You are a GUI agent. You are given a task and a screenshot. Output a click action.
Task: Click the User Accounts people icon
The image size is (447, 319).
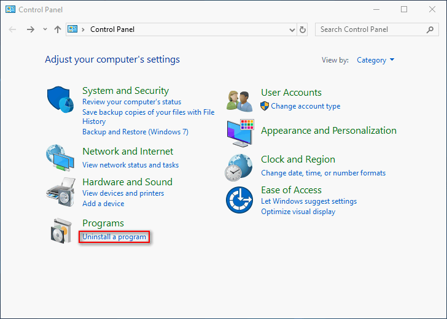click(x=239, y=101)
